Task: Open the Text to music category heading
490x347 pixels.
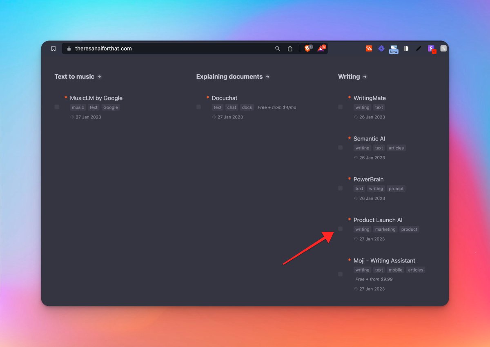Action: [74, 77]
